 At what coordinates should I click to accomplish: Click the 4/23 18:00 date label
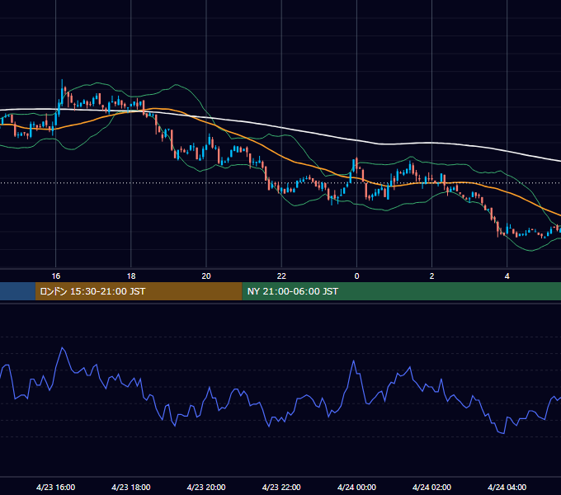[131, 487]
